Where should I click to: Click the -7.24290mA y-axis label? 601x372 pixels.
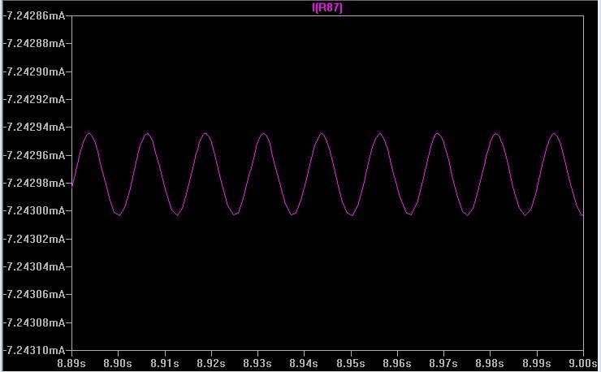34,71
